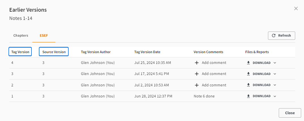304x121 pixels.
Task: Click plus icon in the Jul 2 row
Action: [197, 85]
